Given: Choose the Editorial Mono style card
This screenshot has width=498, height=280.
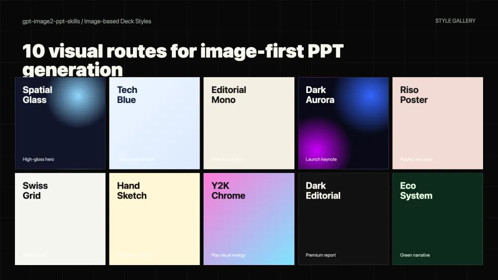Looking at the screenshot, I should [x=249, y=123].
